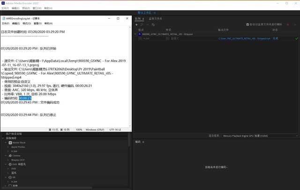Open the Queue panel menu icon
This screenshot has width=300, height=190.
tap(143, 19)
